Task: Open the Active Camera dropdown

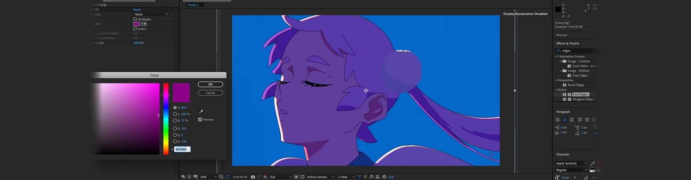Action: point(320,177)
